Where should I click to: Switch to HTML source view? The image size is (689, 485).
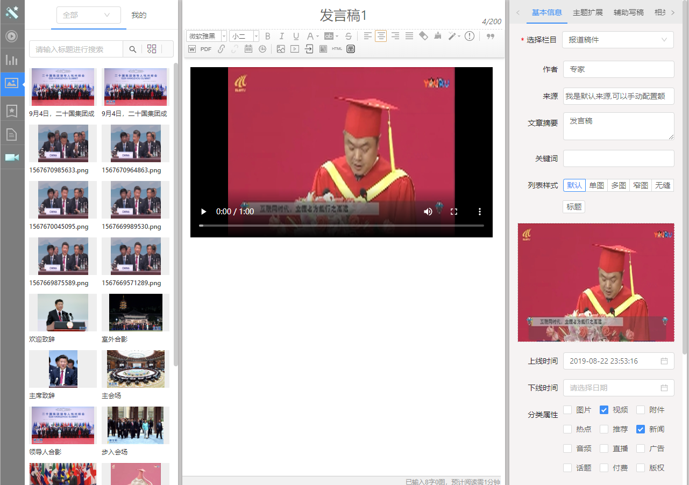point(337,49)
